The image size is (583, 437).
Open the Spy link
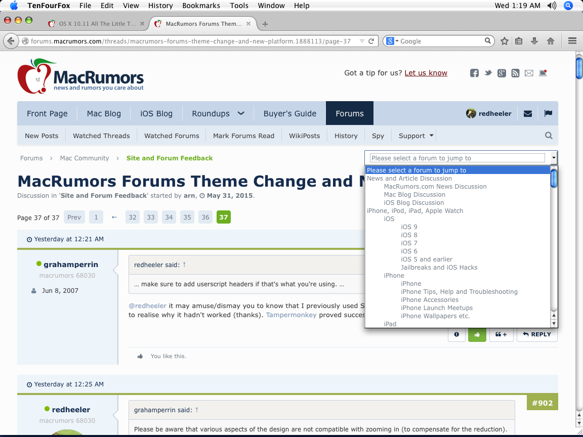(x=378, y=136)
